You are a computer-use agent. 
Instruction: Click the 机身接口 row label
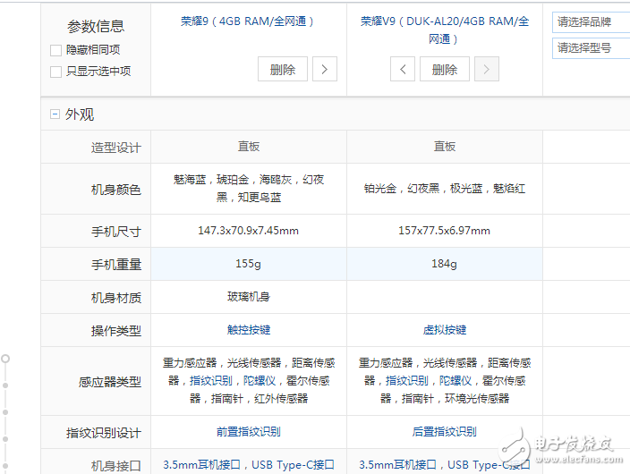(x=116, y=466)
